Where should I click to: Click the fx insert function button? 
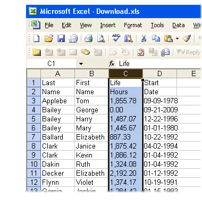112,63
